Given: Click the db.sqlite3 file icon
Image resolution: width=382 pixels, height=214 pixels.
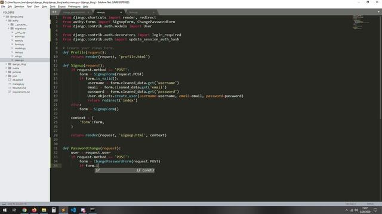Looking at the screenshot, I should pos(10,80).
